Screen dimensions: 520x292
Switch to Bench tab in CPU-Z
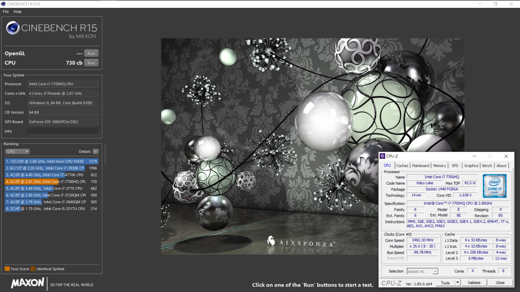click(487, 166)
